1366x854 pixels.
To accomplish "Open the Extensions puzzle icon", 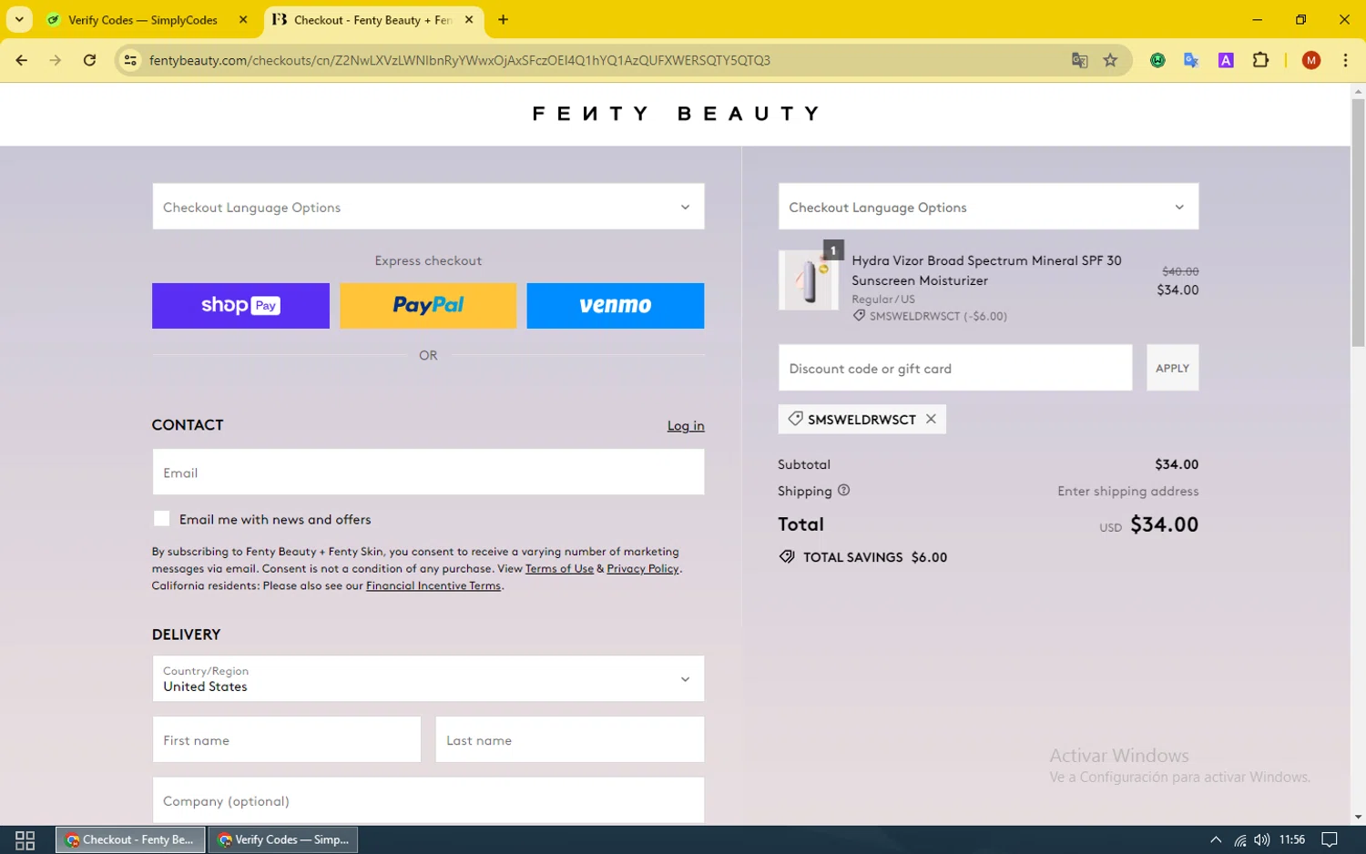I will tap(1260, 60).
